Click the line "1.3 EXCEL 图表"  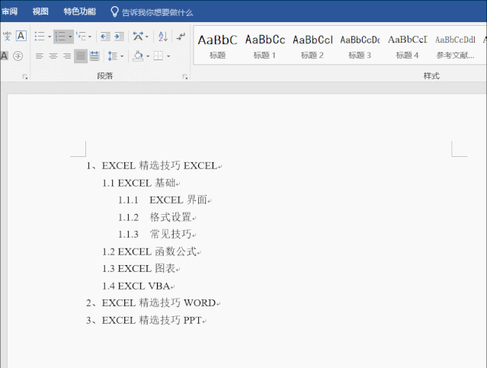click(141, 269)
